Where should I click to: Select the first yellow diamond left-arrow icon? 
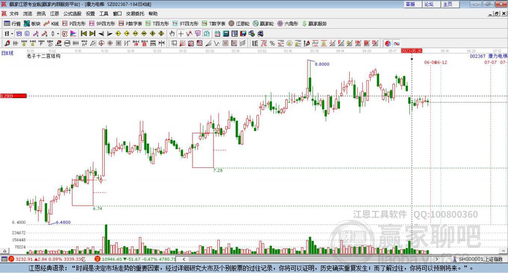(x=118, y=34)
